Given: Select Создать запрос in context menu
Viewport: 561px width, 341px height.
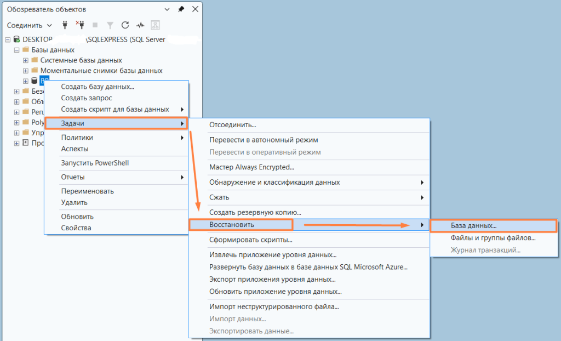Looking at the screenshot, I should pyautogui.click(x=116, y=98).
